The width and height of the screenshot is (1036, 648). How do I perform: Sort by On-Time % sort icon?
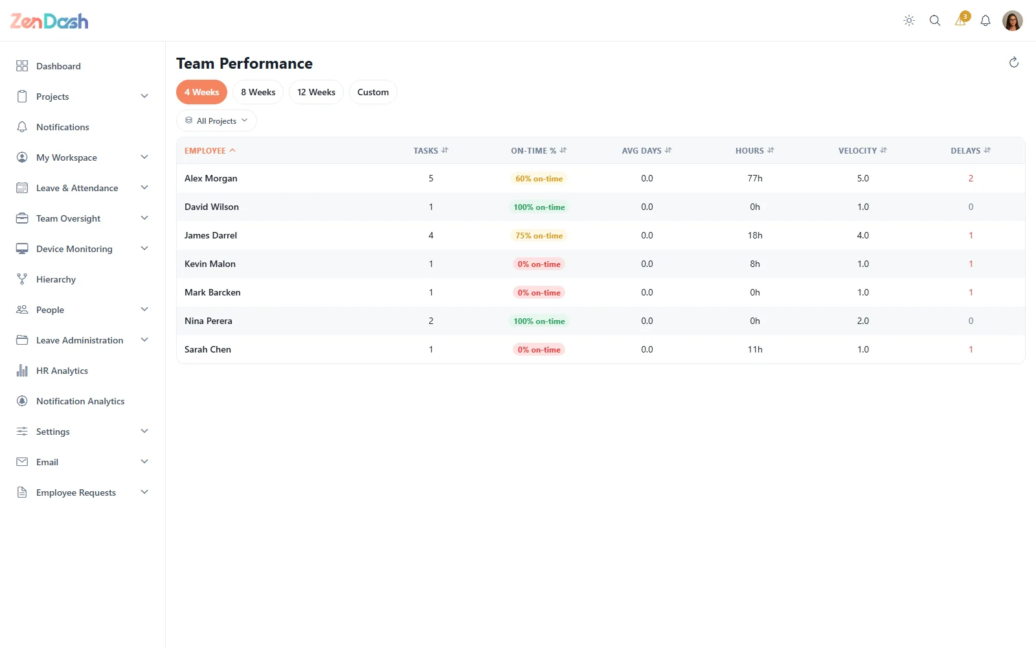[x=563, y=150]
